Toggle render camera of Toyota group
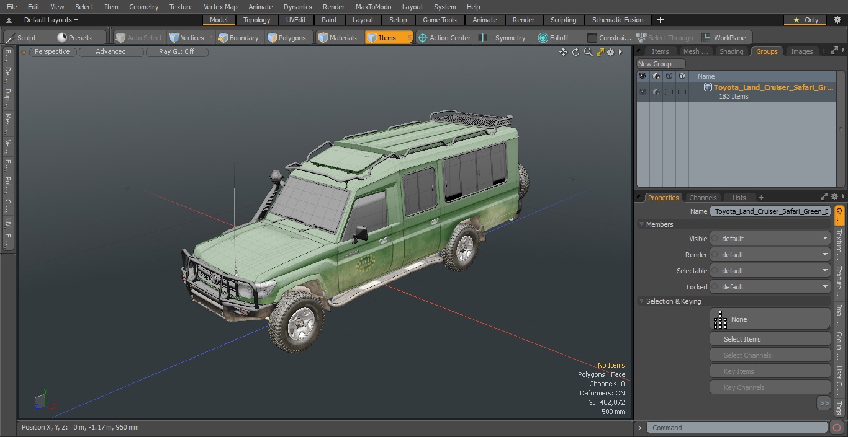 656,92
